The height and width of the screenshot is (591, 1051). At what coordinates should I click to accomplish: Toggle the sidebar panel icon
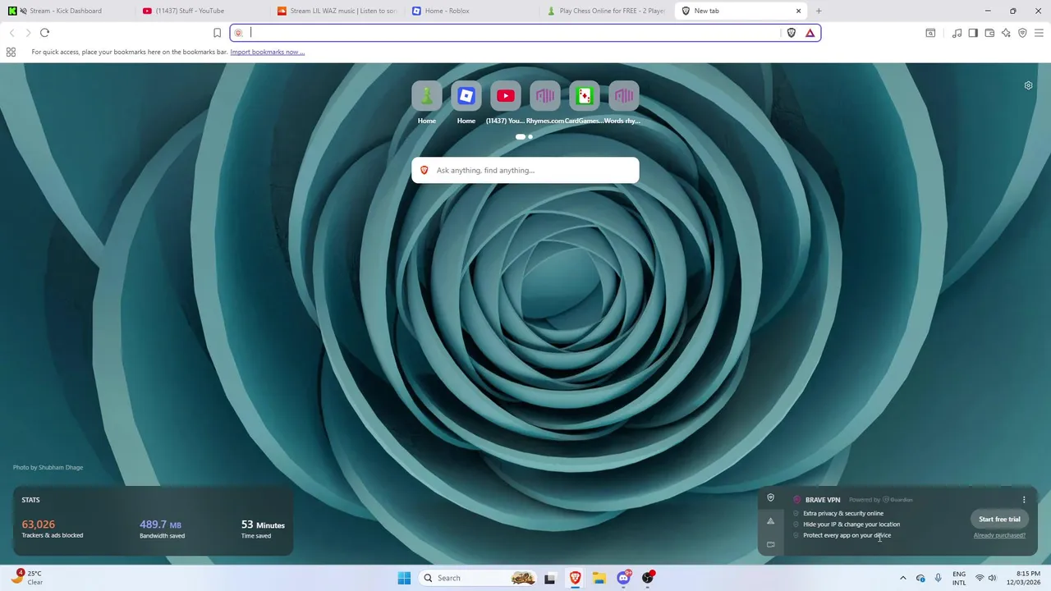click(x=973, y=33)
